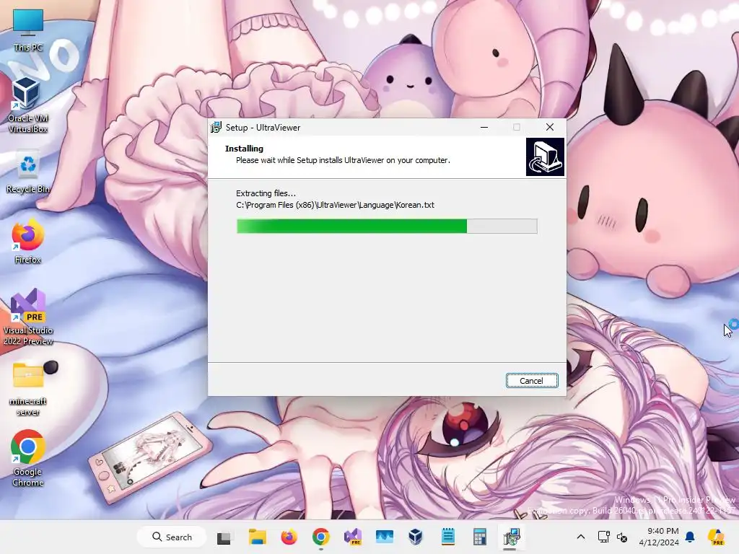The image size is (739, 554).
Task: Click the Korean.txt extraction path text
Action: tap(335, 205)
